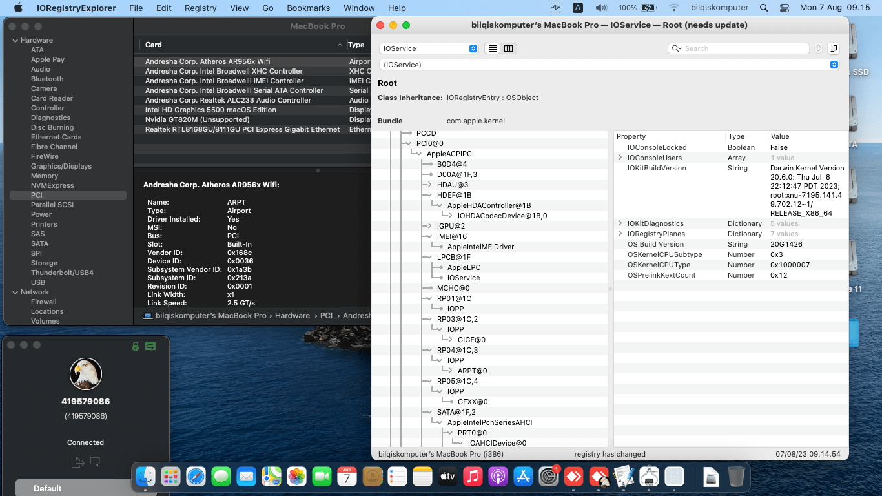
Task: Open Spotlight search in the menu bar
Action: coord(764,8)
